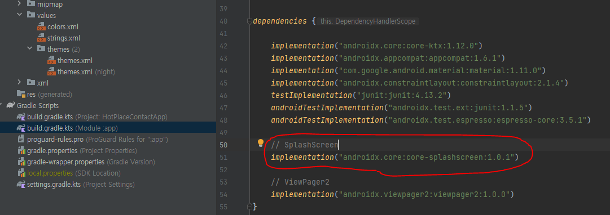The width and height of the screenshot is (610, 215).
Task: Select res (generated) in the tree
Action: pyautogui.click(x=50, y=94)
